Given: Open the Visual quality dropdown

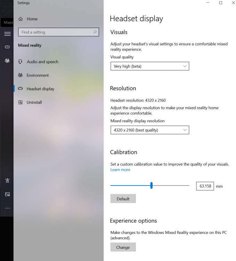Looking at the screenshot, I should 150,66.
